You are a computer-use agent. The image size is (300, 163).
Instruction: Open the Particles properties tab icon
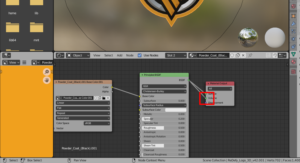tap(293, 31)
